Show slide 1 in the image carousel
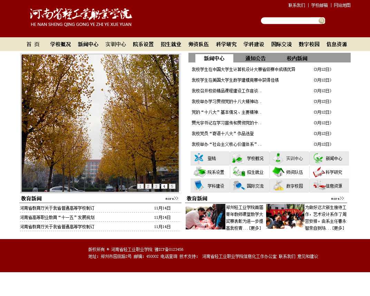This screenshot has width=370, height=296. 140,186
